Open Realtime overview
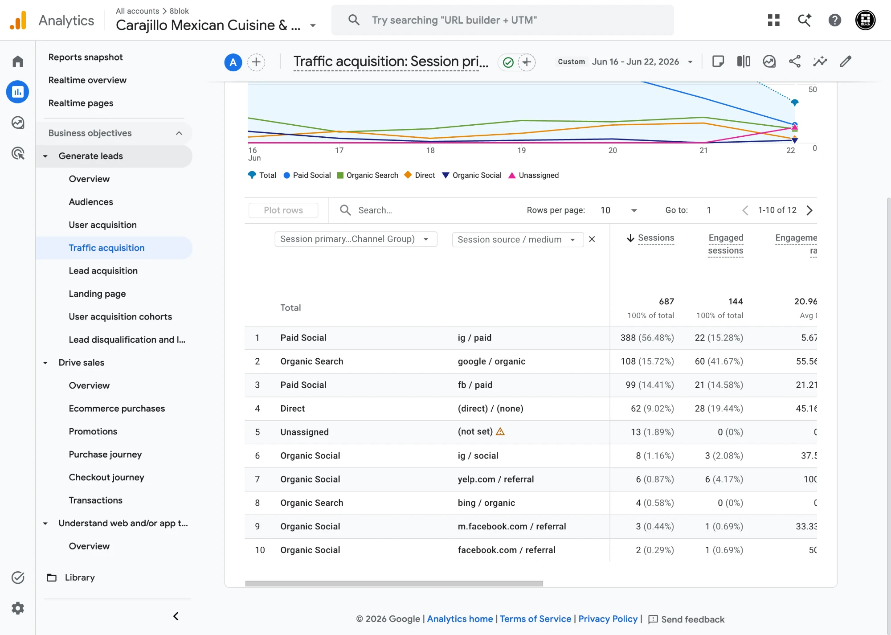The width and height of the screenshot is (891, 635). tap(87, 80)
